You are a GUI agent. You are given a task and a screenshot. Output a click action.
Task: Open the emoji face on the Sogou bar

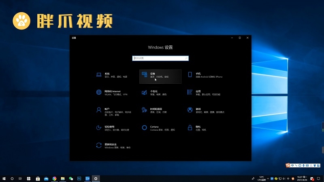click(300, 165)
